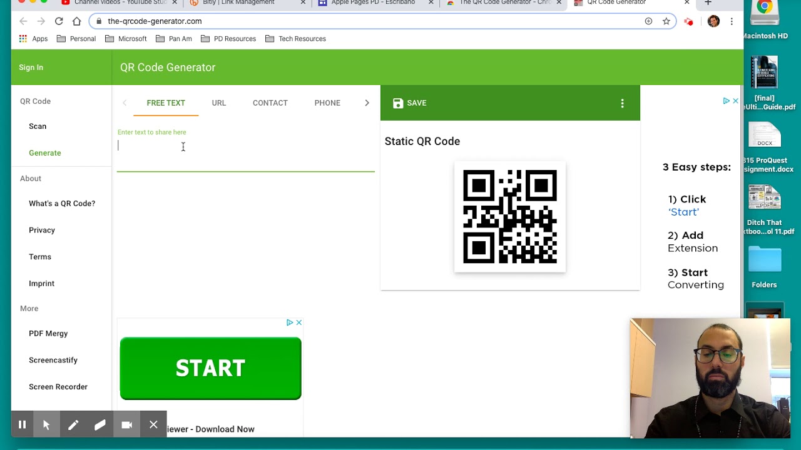Open the Folders desktop folder

coord(764,267)
